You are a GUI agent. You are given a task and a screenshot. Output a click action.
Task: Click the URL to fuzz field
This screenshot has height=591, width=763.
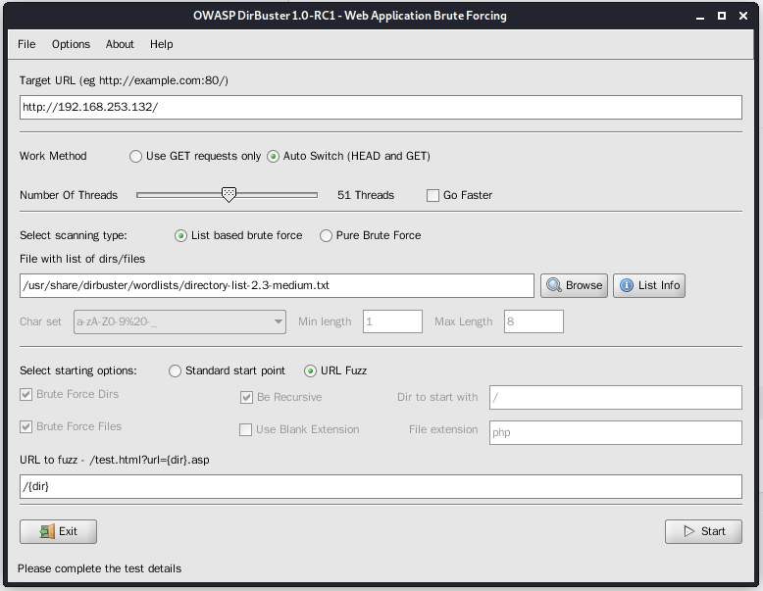(x=381, y=486)
